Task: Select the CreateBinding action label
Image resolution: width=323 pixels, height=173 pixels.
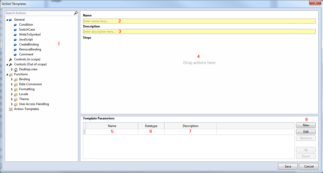Action: (x=29, y=44)
